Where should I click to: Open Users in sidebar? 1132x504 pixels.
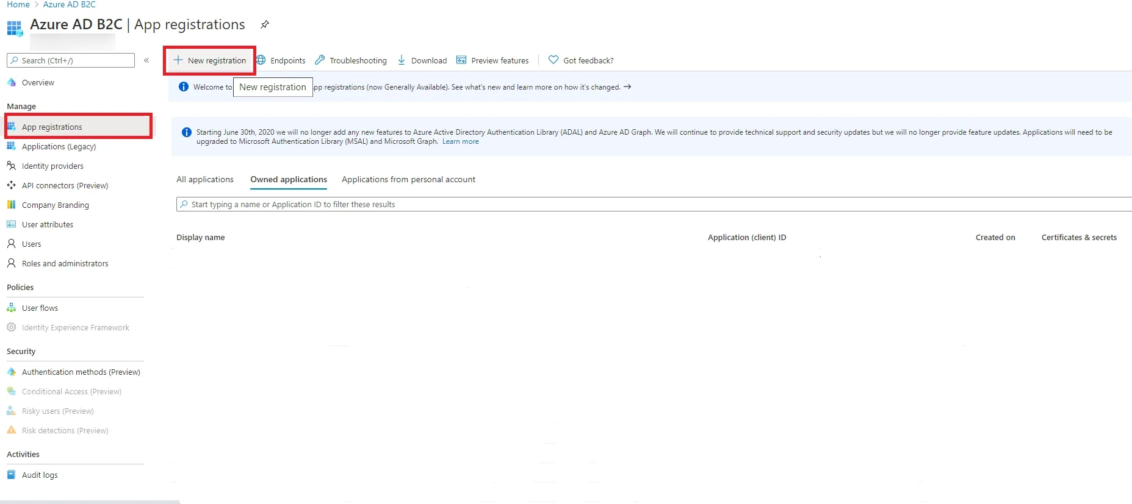tap(32, 244)
